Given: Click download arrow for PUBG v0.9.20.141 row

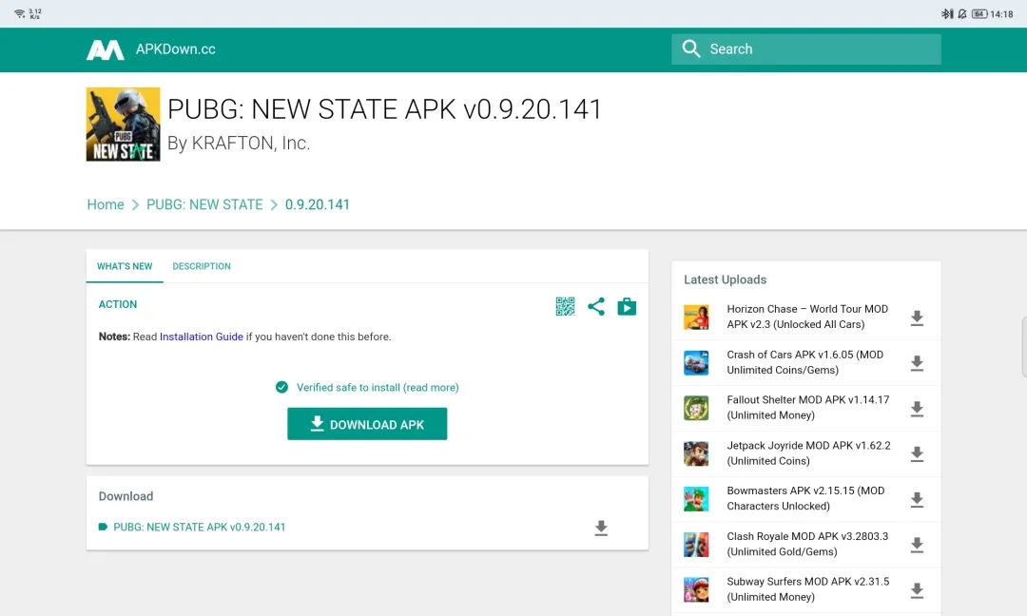Looking at the screenshot, I should 601,528.
